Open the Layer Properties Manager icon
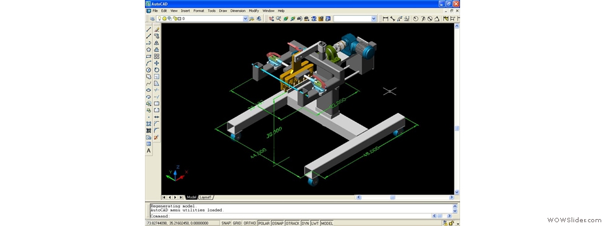The height and width of the screenshot is (226, 605). [153, 18]
